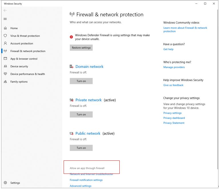Open the Account protection person icon
The width and height of the screenshot is (219, 189).
coord(5,43)
